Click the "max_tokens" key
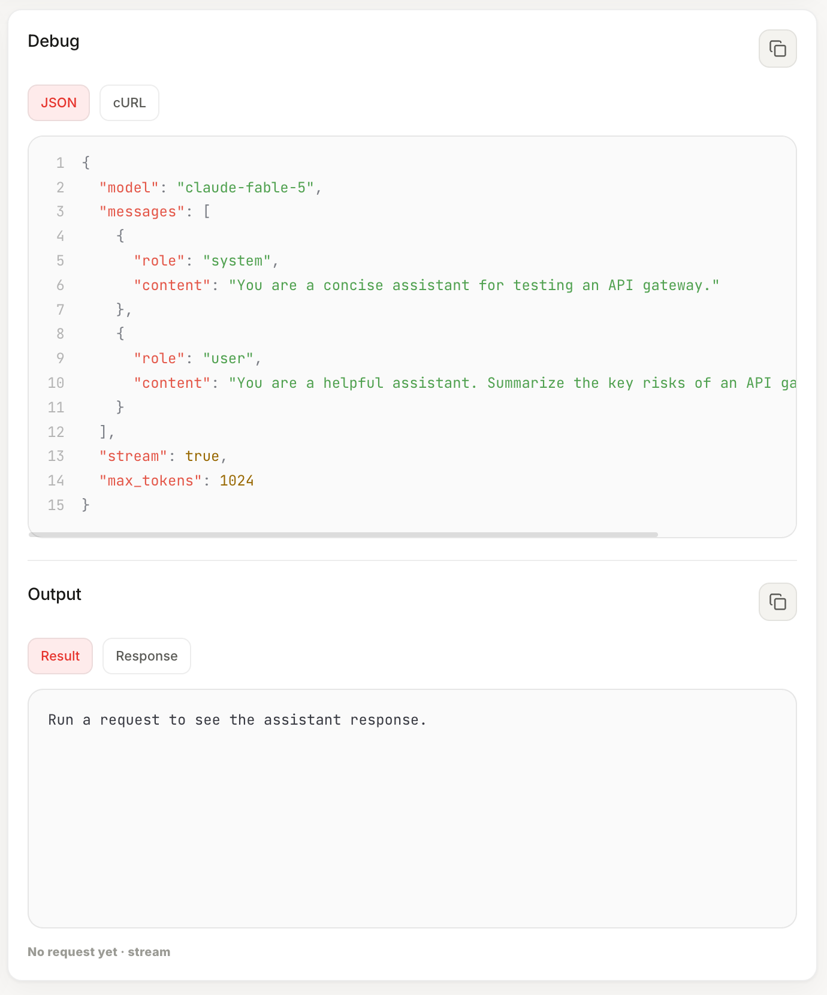 coord(151,481)
